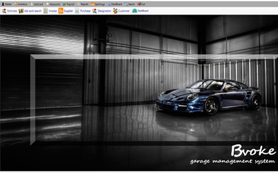The image size is (278, 173).
Task: Open the Designation toolbar shortcut
Action: tap(102, 11)
